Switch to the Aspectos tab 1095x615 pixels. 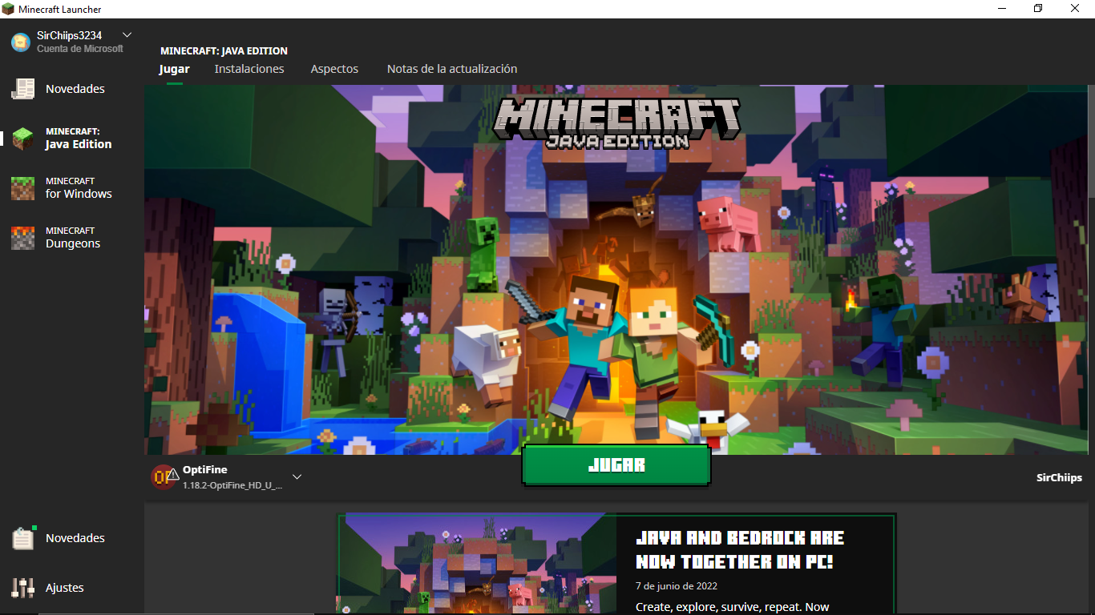[x=334, y=69]
